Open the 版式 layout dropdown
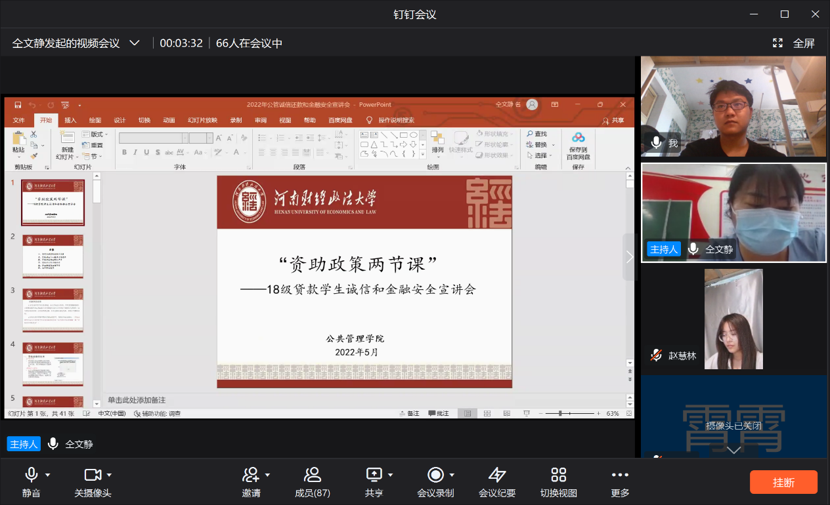This screenshot has height=505, width=830. (95, 134)
